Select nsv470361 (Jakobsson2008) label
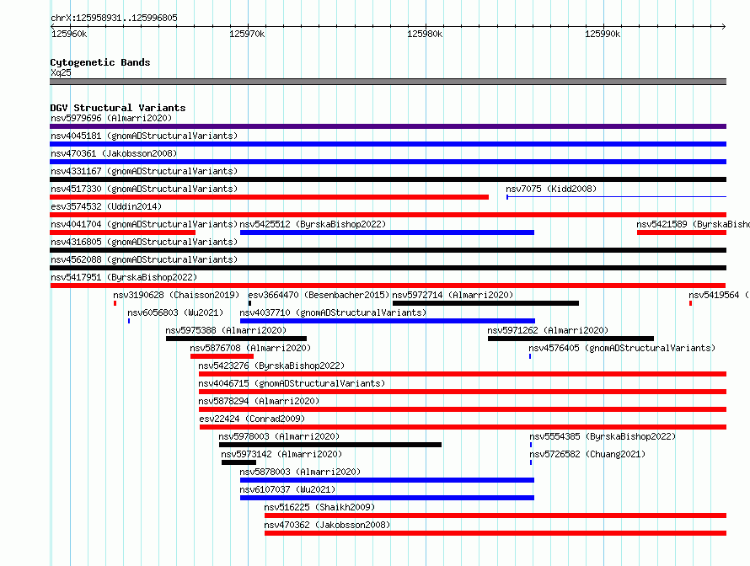This screenshot has width=750, height=566. click(x=114, y=153)
